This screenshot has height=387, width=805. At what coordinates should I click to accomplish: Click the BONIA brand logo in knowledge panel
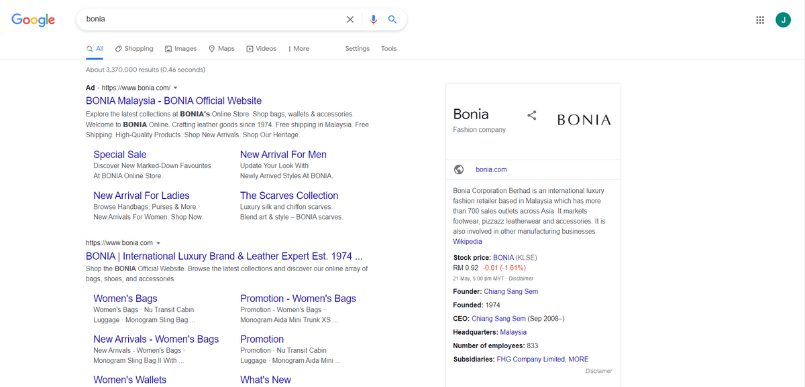click(584, 120)
